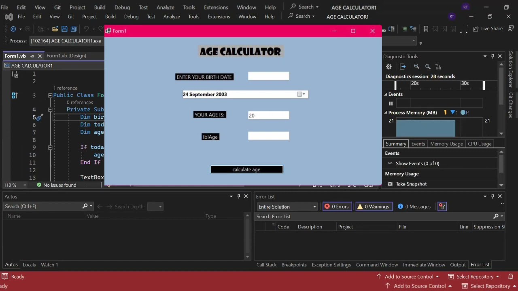This screenshot has height=291, width=518.
Task: Click RT account avatar in title bar
Action: 452,17
